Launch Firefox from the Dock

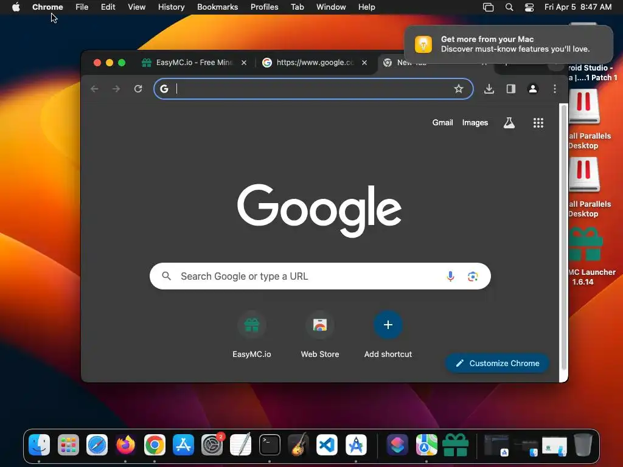(x=125, y=445)
